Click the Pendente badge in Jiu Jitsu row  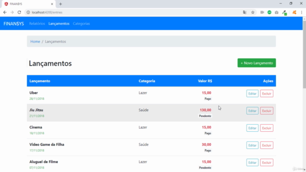[x=205, y=116]
